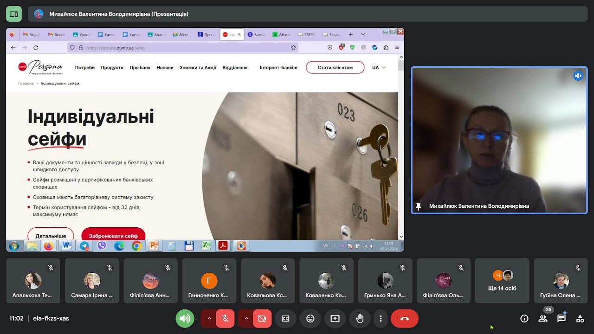
Task: Unmute the microphone in Meet controls
Action: pyautogui.click(x=225, y=319)
